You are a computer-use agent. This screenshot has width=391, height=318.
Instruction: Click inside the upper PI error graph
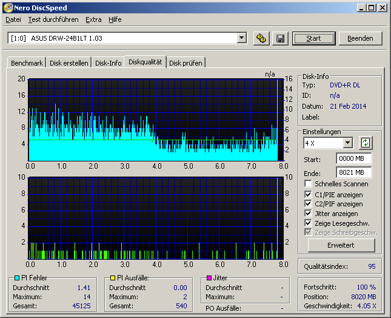[156, 120]
